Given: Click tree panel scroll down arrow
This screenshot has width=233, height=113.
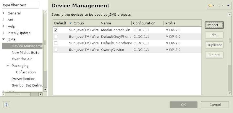Looking at the screenshot, I should point(45,89).
